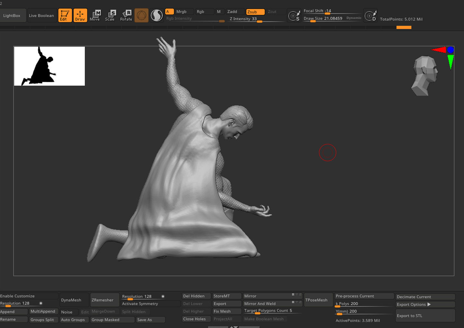Click the S symmetric draw size icon
Screen dimensions: 464x328
294,16
